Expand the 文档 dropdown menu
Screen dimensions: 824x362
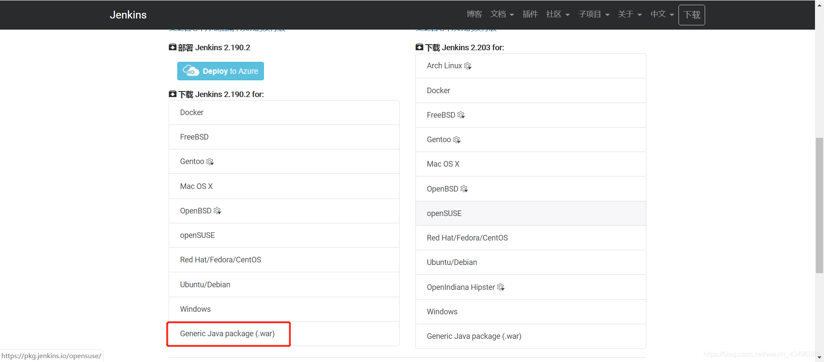coord(502,14)
